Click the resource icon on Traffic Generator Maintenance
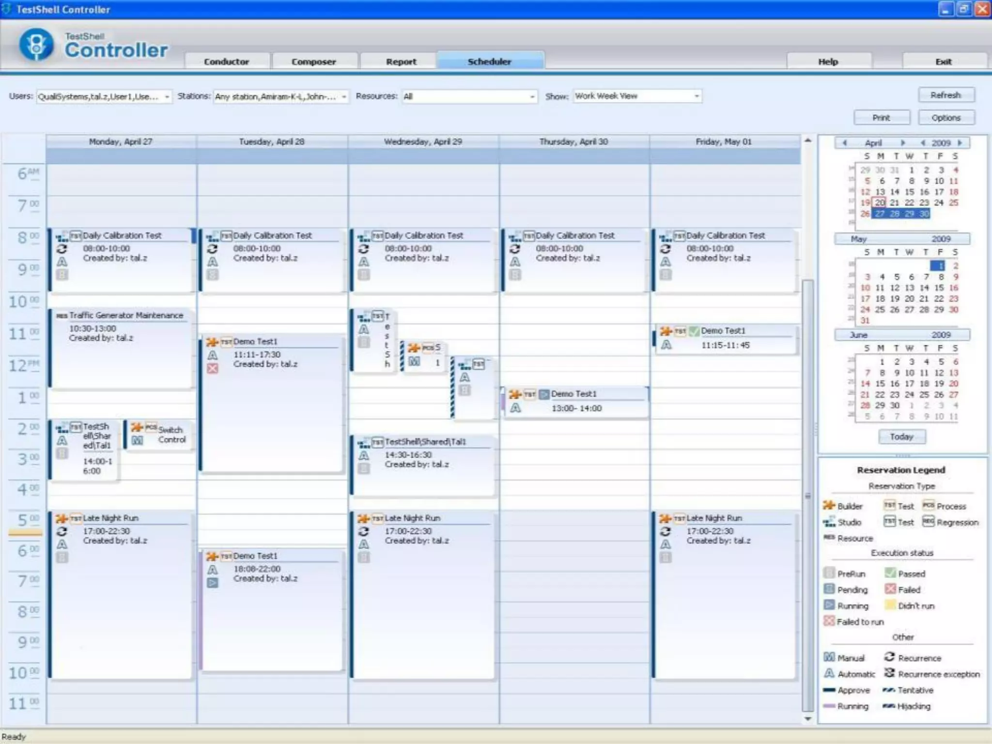Screen dimensions: 992x744 point(62,316)
